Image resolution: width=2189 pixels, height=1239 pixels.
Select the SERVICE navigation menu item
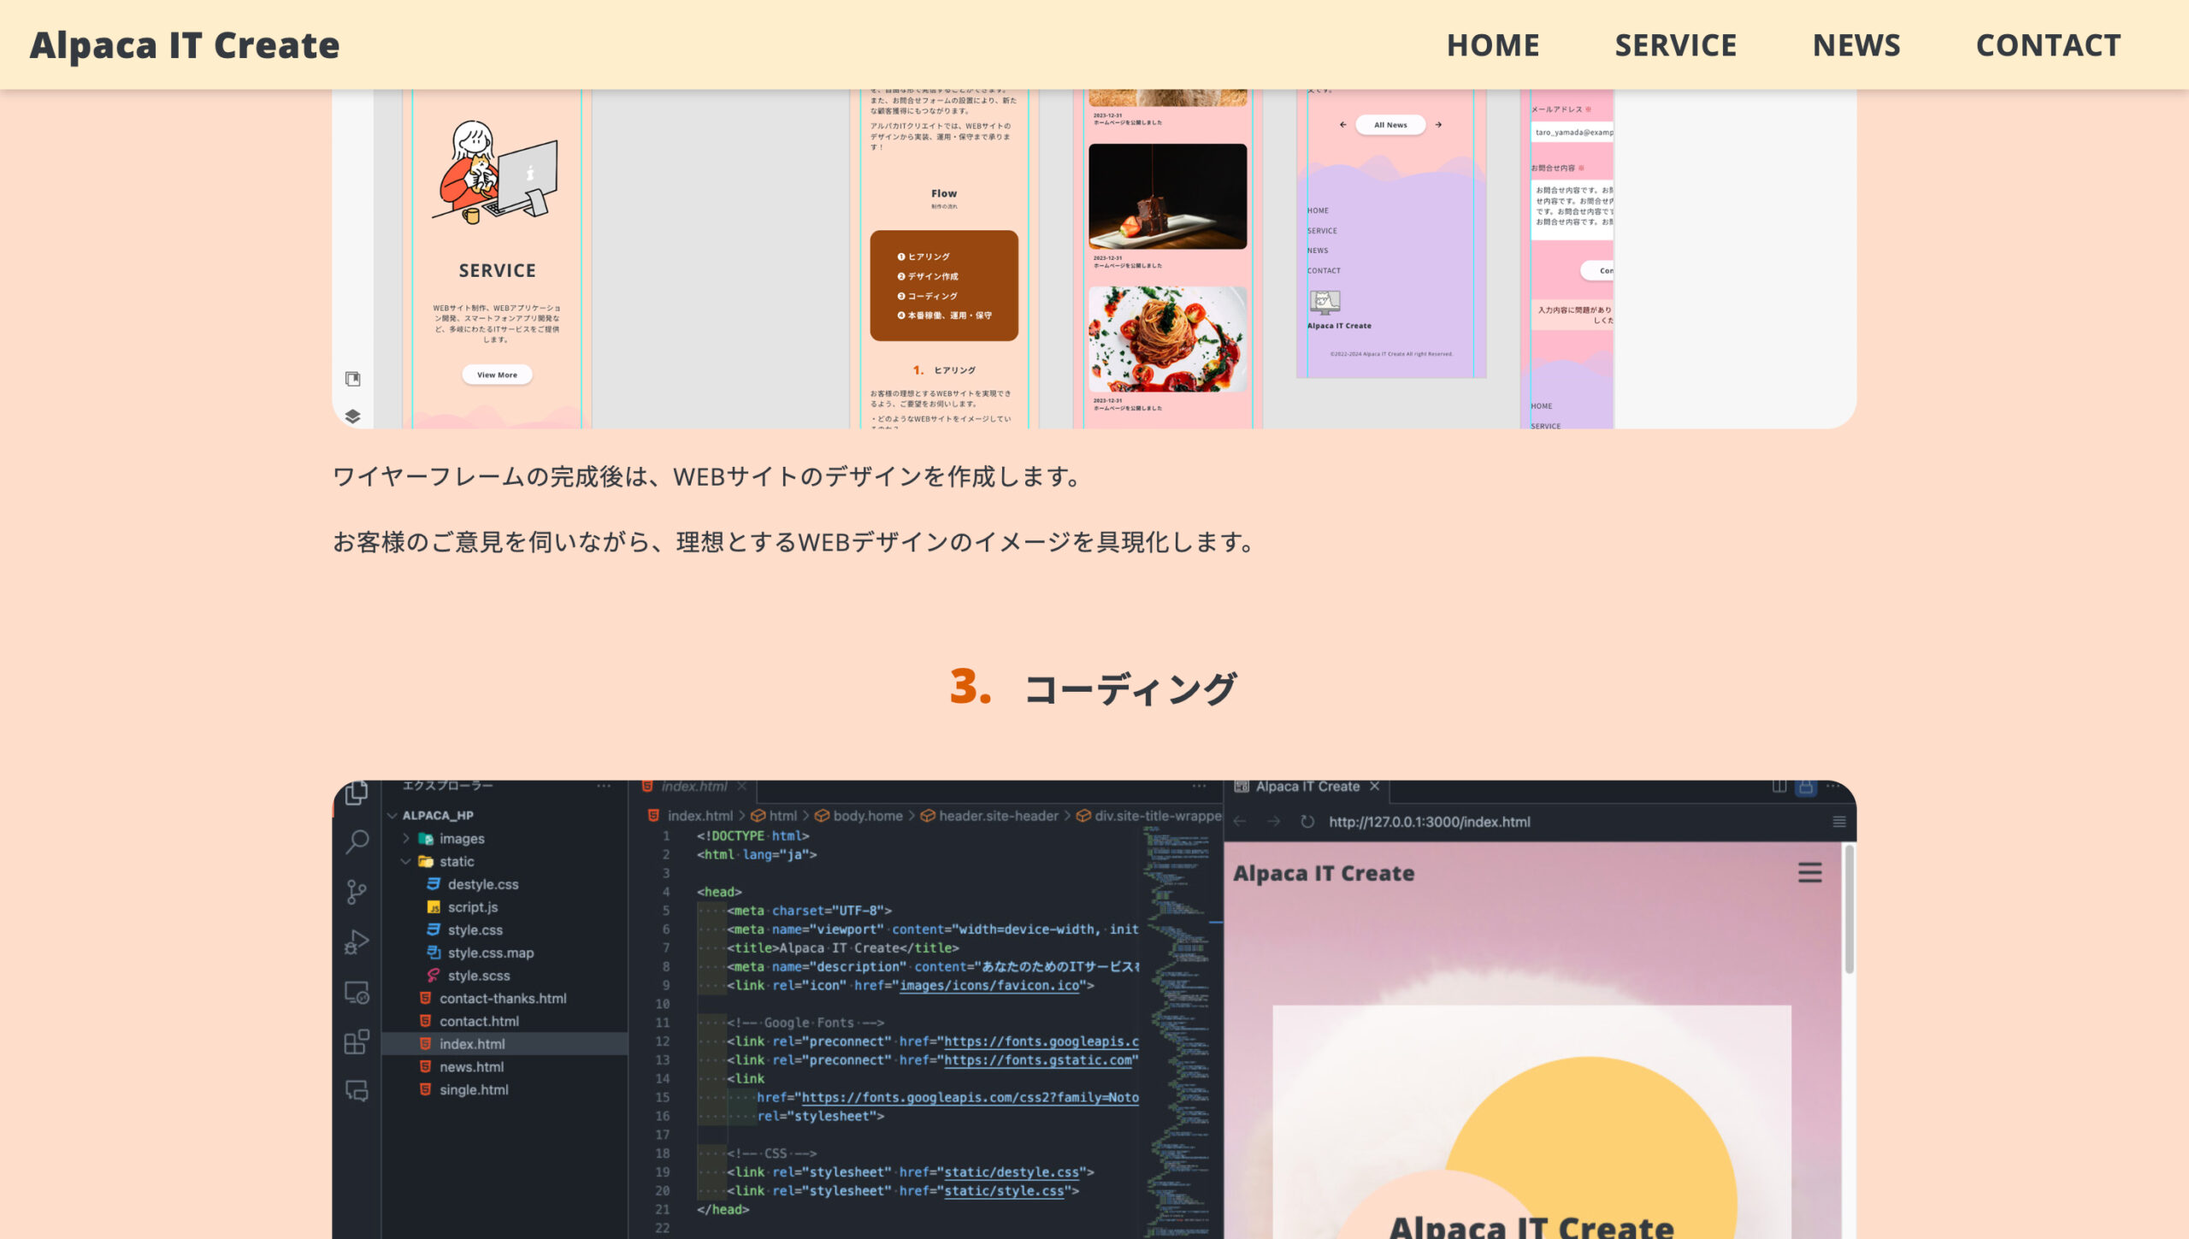[1675, 45]
